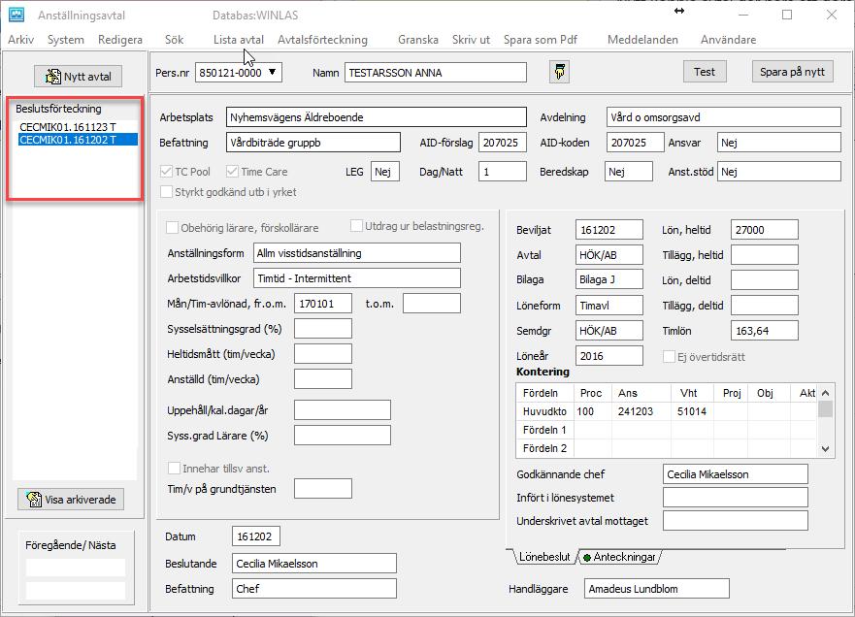This screenshot has width=855, height=617.
Task: Expand the Pers.nr dropdown arrow
Action: click(x=272, y=72)
